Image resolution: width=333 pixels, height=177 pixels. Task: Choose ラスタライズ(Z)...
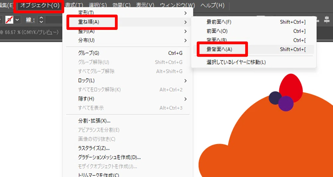pyautogui.click(x=128, y=148)
